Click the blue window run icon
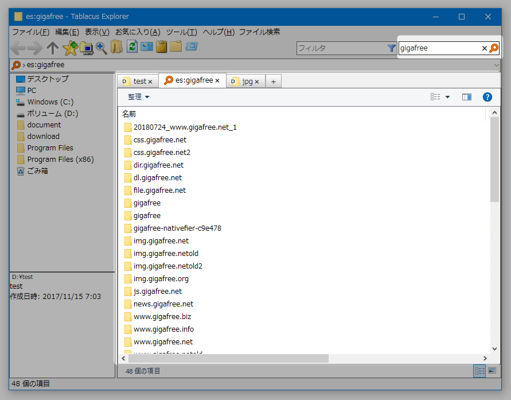The width and height of the screenshot is (511, 400). pos(192,46)
